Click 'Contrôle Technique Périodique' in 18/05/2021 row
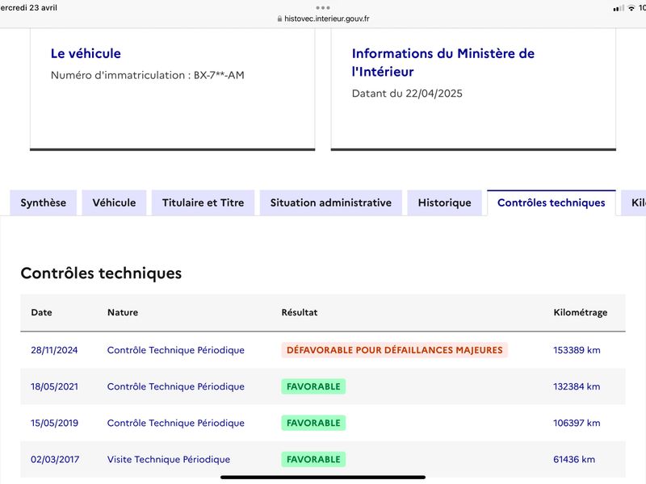Viewport: 646px width, 484px height. (176, 386)
